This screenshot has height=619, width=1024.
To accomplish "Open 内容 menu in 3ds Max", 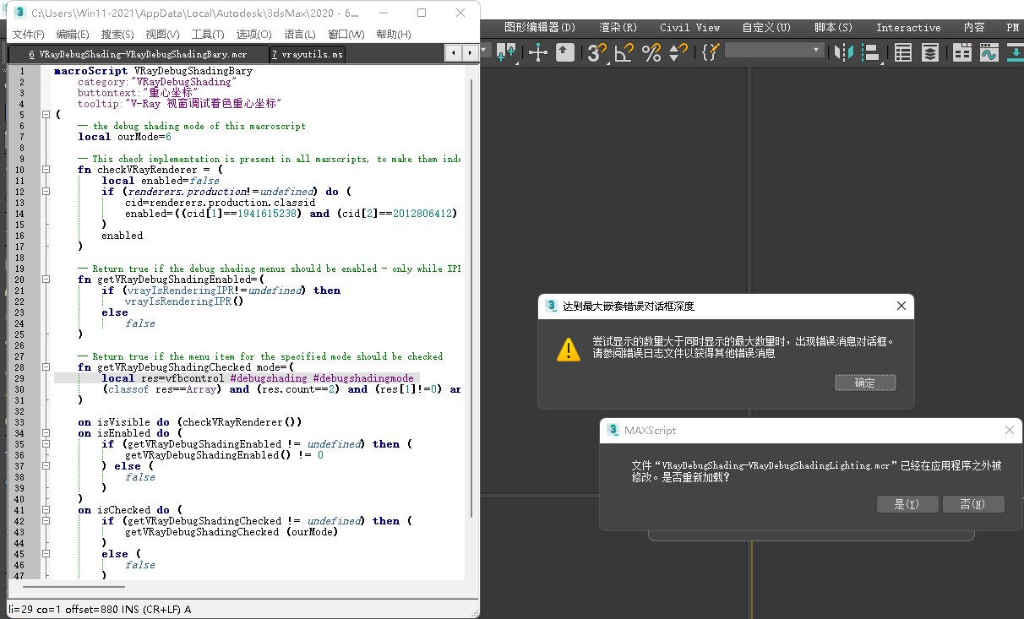I will pyautogui.click(x=974, y=28).
